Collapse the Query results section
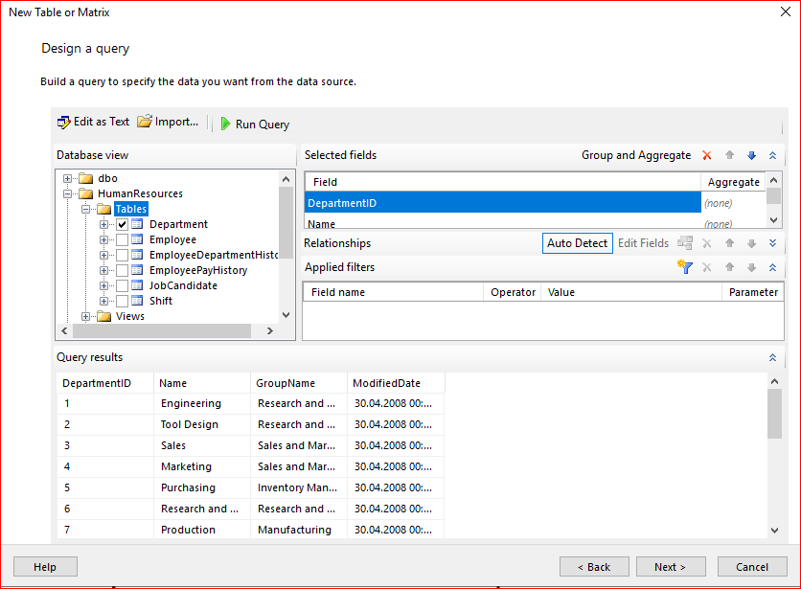The width and height of the screenshot is (801, 589). click(x=772, y=357)
